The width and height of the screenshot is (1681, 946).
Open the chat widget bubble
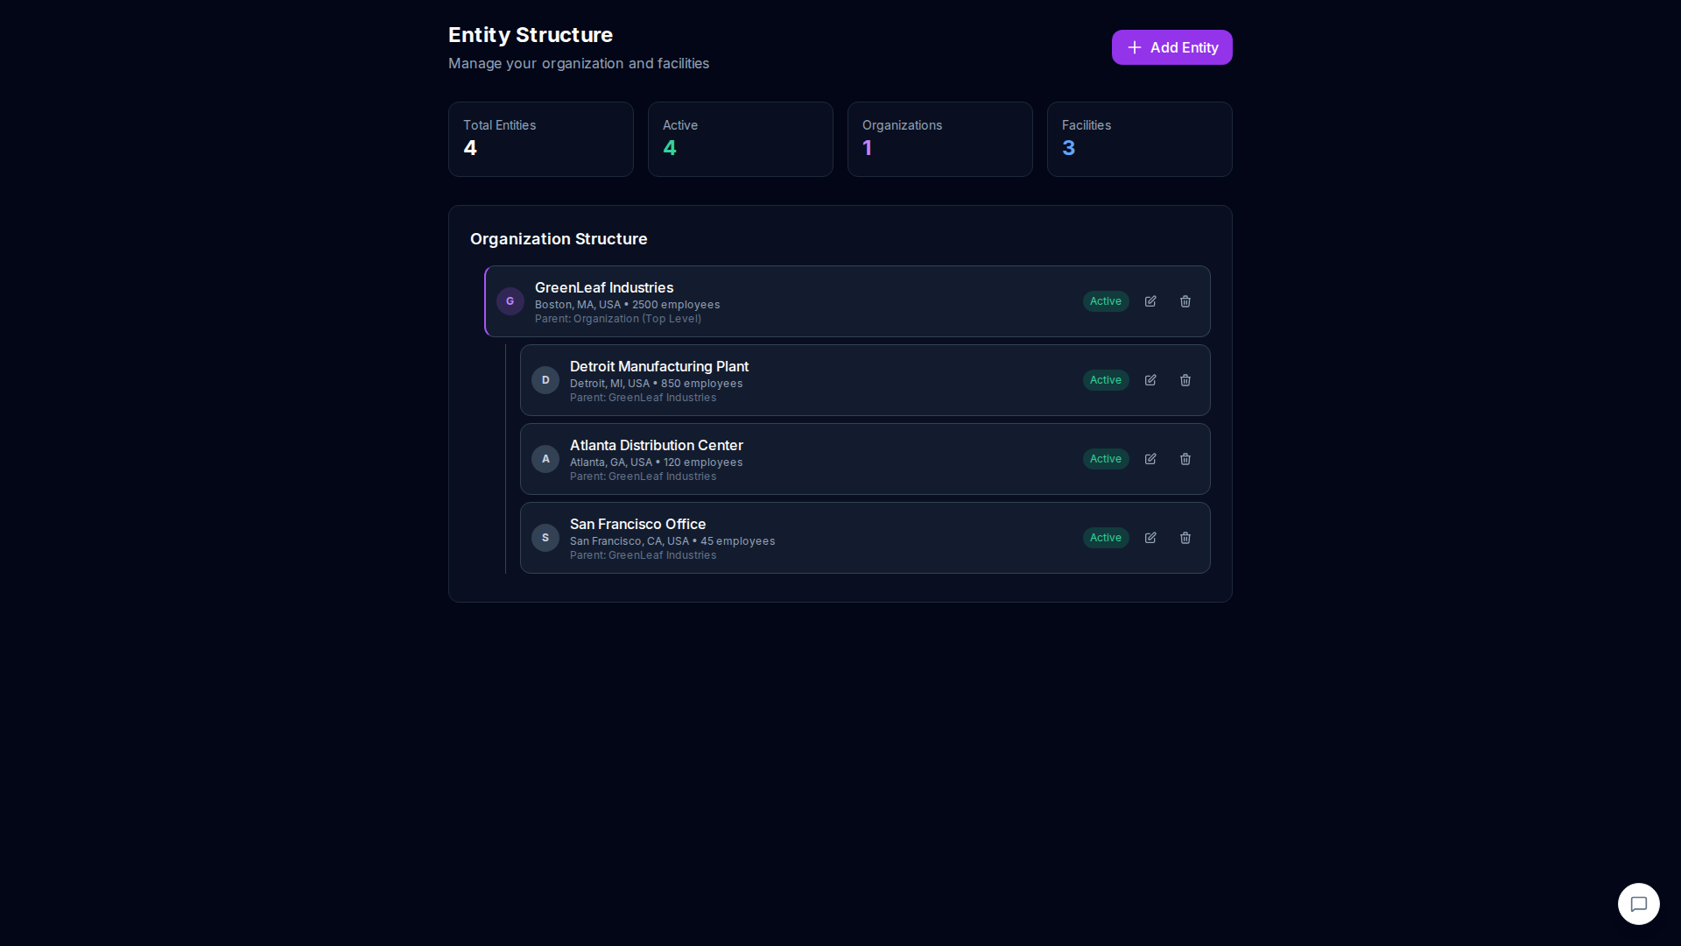(1639, 903)
